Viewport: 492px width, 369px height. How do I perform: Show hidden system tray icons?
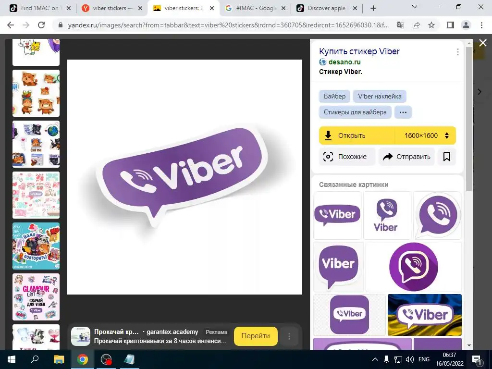[x=375, y=359]
